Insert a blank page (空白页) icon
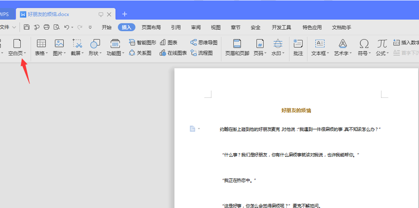The height and width of the screenshot is (208, 419). 17,44
